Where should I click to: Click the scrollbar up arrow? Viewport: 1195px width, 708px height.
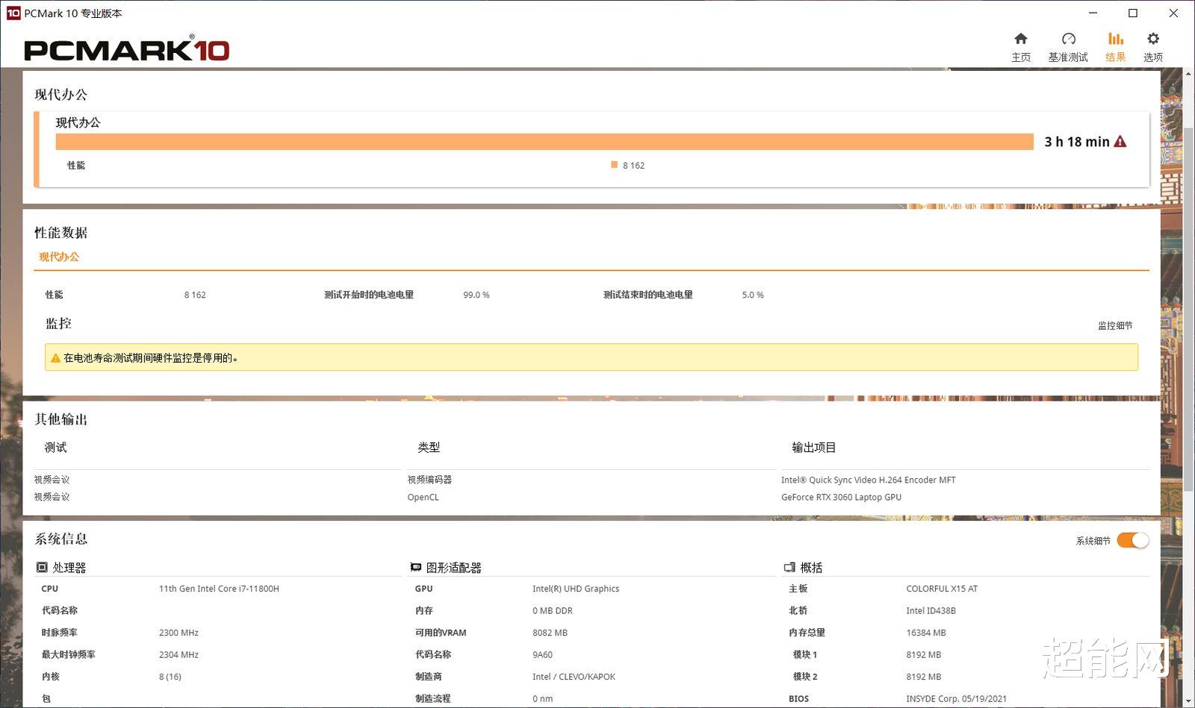(x=1189, y=73)
